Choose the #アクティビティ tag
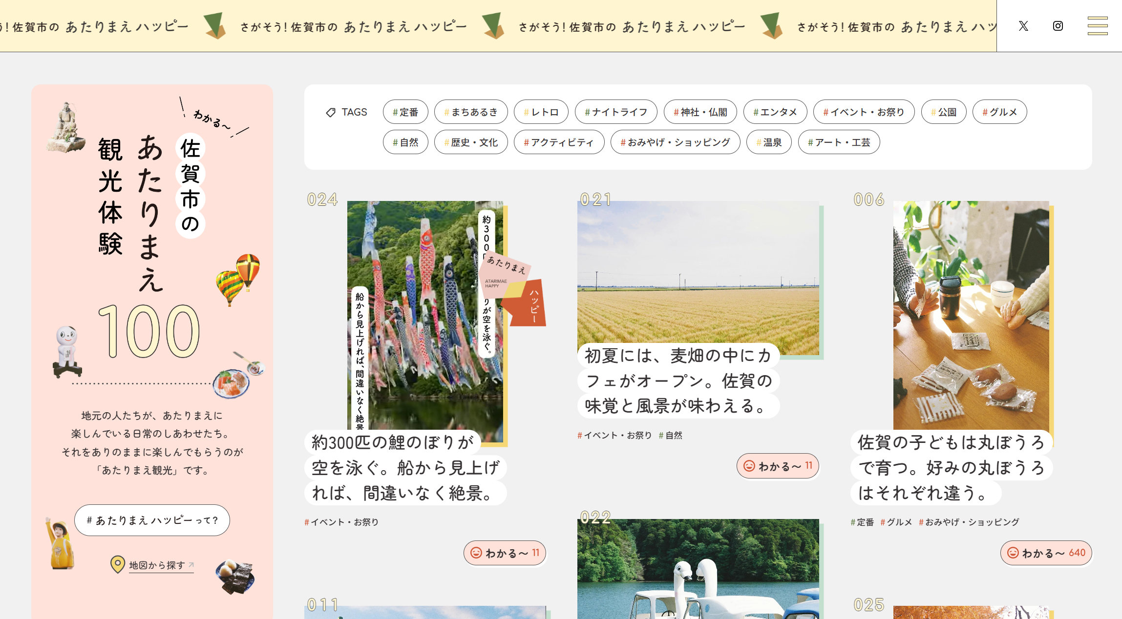The width and height of the screenshot is (1122, 619). (x=559, y=142)
